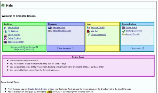Image resolution: width=158 pixels, height=93 pixels.
Task: Click the Welcome to LBE Resource Booker notice
Action: click(x=24, y=61)
